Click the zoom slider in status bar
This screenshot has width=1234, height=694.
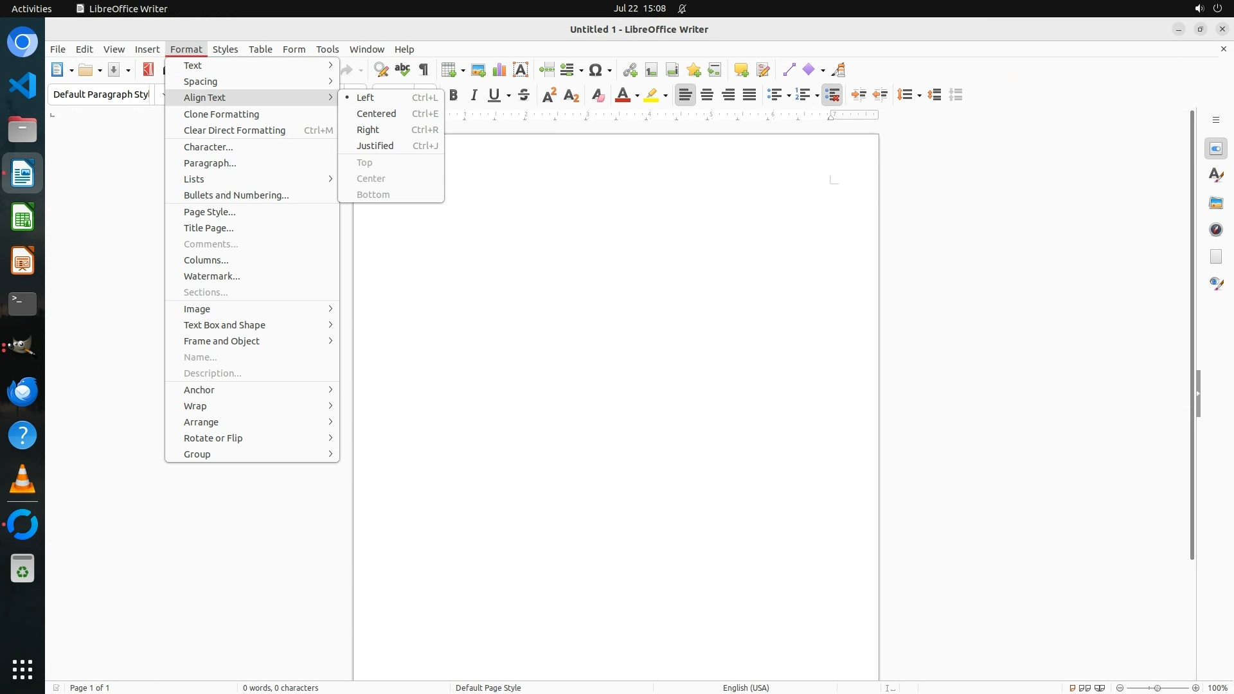(1157, 688)
